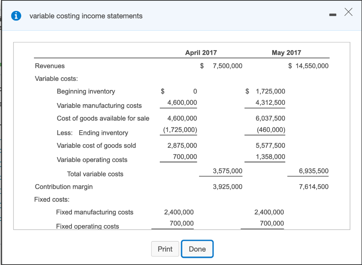Click the Total variable costs label
Image resolution: width=362 pixels, height=265 pixels.
coord(95,174)
